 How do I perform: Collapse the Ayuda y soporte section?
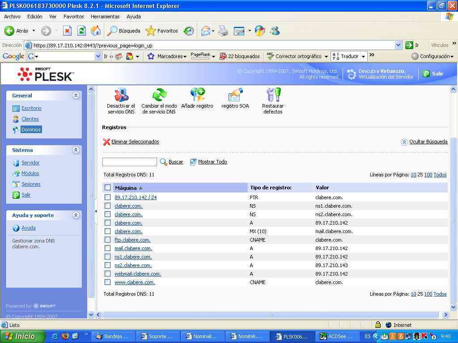click(76, 215)
